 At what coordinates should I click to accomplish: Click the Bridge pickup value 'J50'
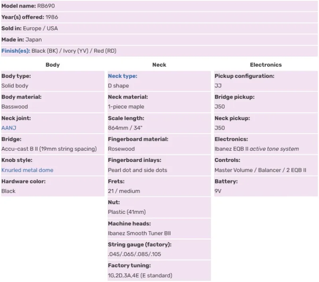[220, 106]
